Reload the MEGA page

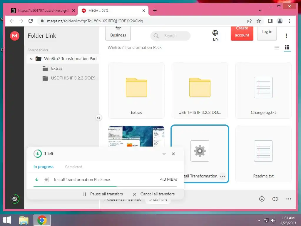[x=31, y=21]
